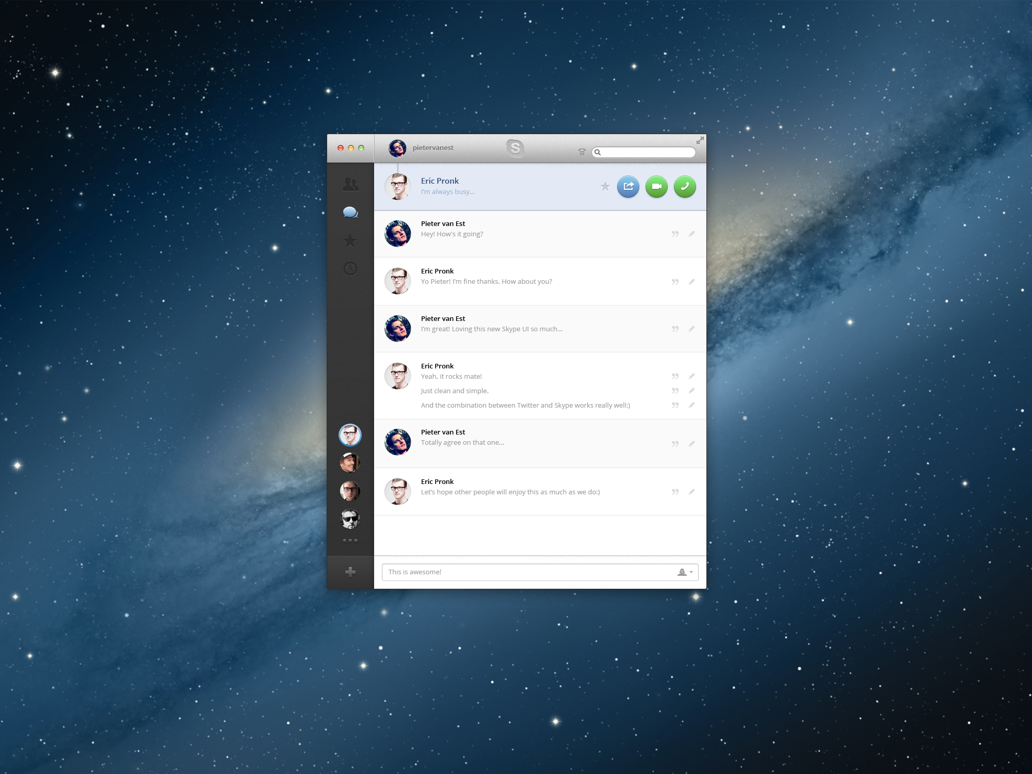This screenshot has width=1032, height=774.
Task: Start a video call with Eric Pronk
Action: tap(656, 186)
